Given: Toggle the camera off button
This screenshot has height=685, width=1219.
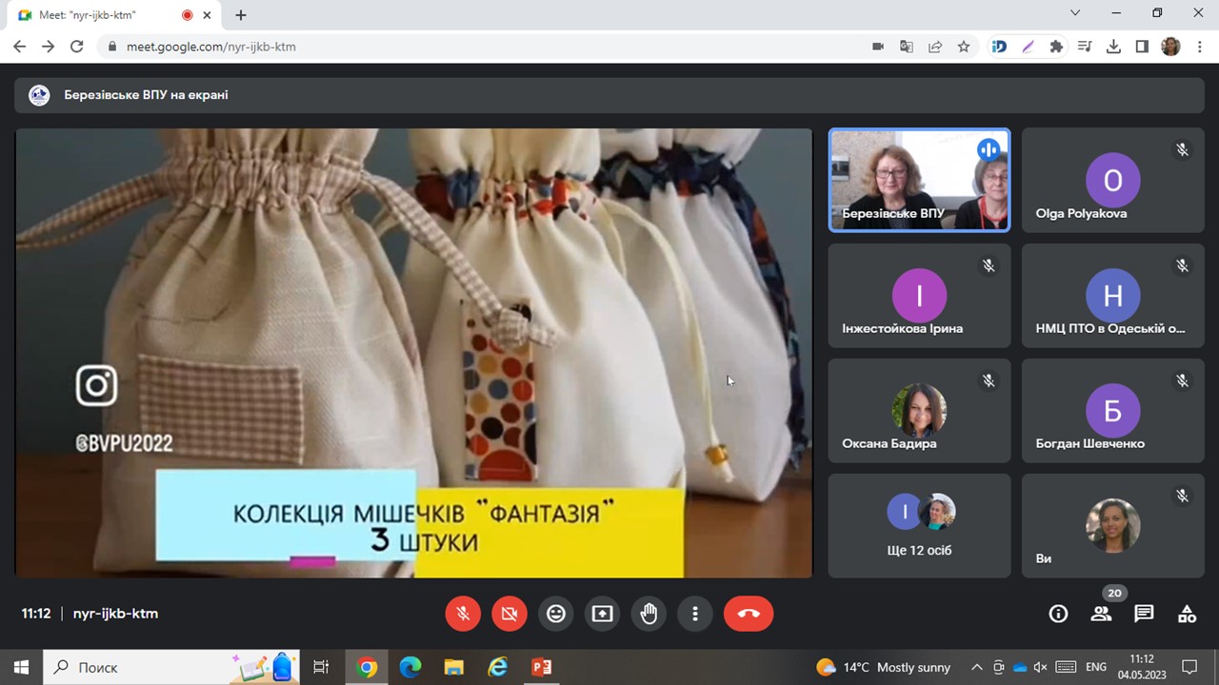Looking at the screenshot, I should coord(510,614).
